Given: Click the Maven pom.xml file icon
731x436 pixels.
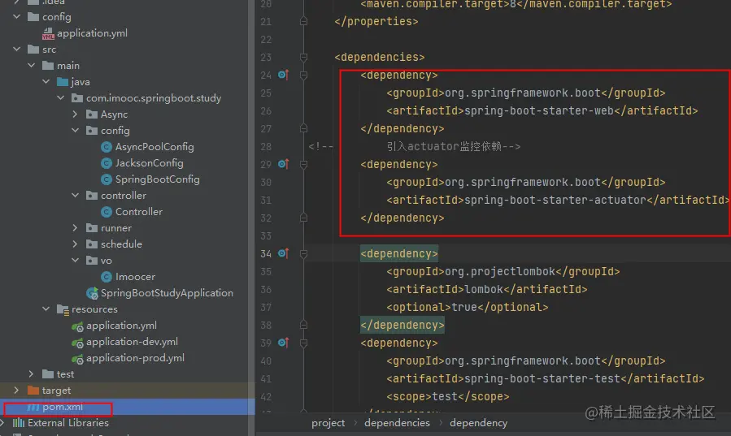Looking at the screenshot, I should coord(33,407).
